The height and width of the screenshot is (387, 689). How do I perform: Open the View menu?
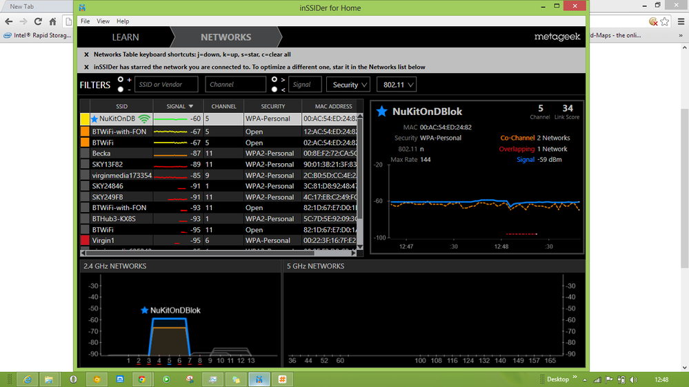pyautogui.click(x=103, y=21)
